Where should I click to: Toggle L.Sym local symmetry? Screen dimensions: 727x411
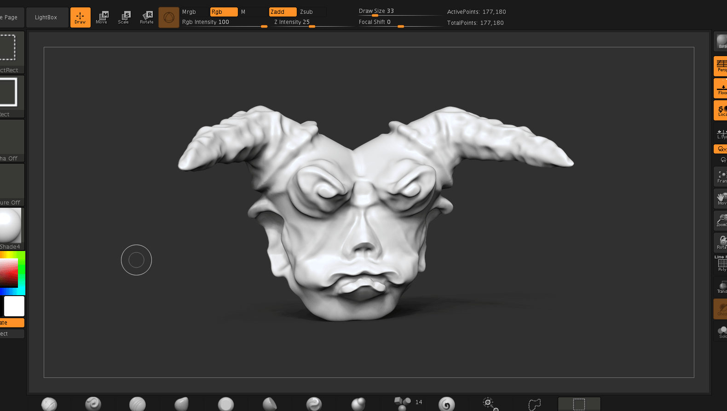tap(721, 134)
